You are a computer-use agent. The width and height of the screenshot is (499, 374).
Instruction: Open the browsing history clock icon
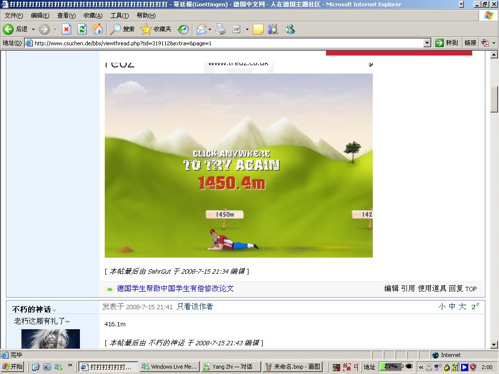click(x=183, y=29)
